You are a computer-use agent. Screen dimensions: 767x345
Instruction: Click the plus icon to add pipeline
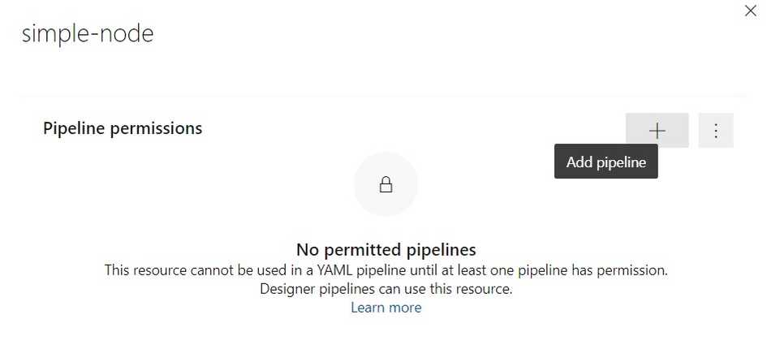point(657,131)
